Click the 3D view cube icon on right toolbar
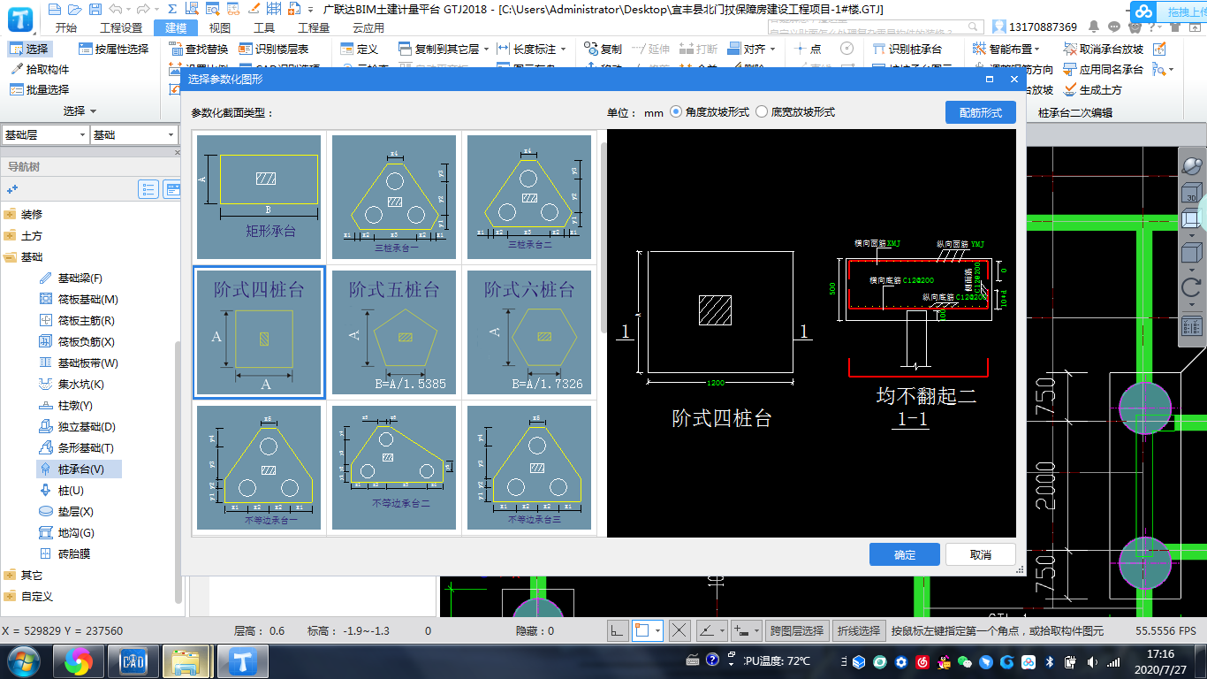 [x=1191, y=194]
